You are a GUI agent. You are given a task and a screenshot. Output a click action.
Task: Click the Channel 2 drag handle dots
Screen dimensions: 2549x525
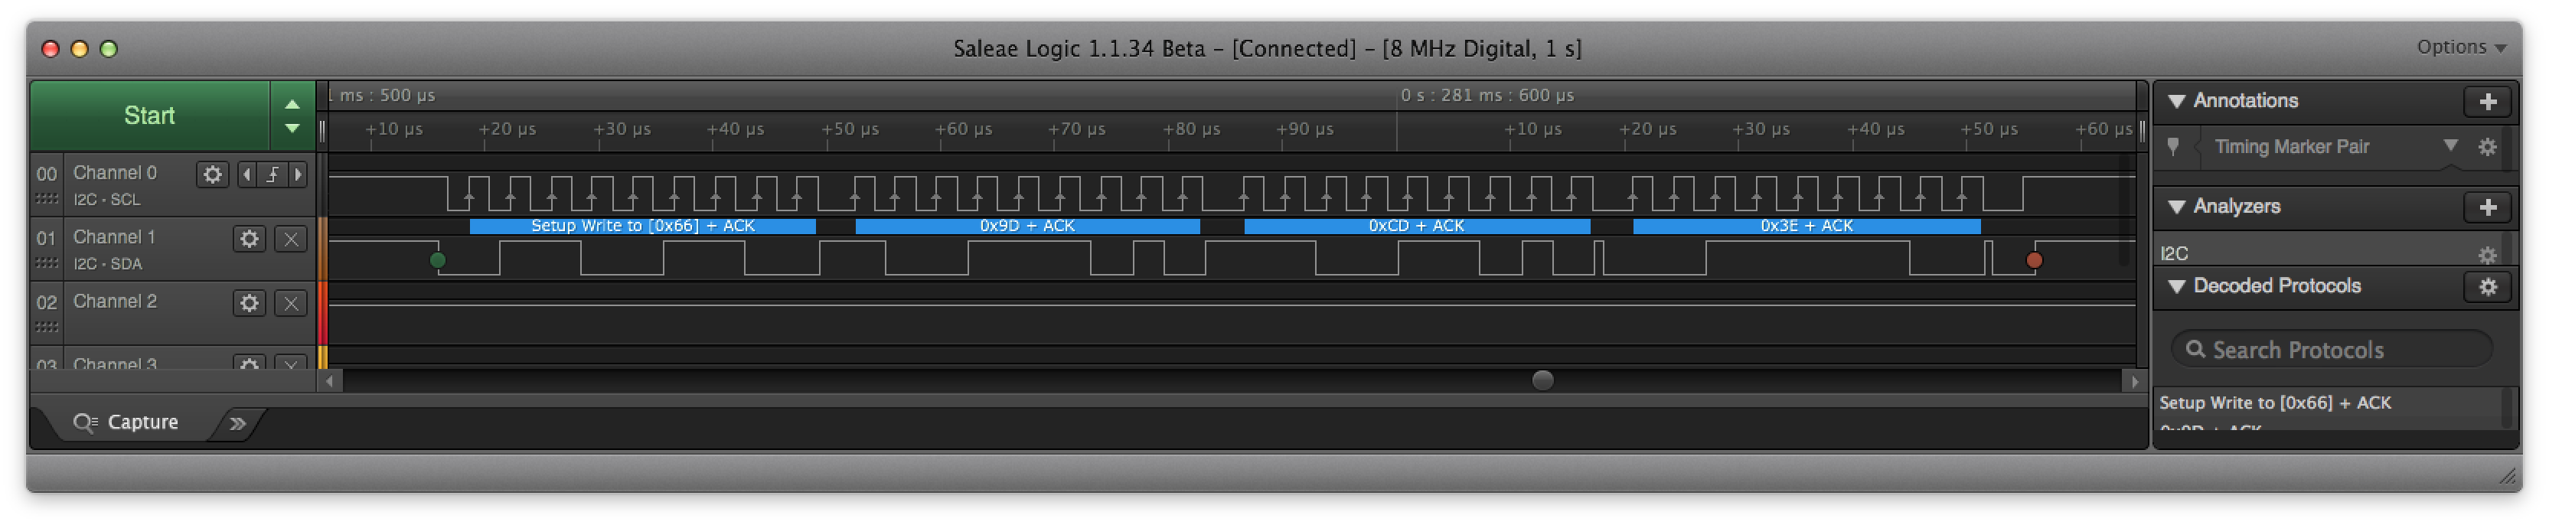click(47, 328)
